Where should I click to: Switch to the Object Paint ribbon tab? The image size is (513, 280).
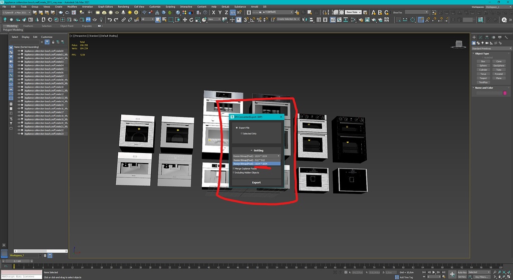coord(67,26)
